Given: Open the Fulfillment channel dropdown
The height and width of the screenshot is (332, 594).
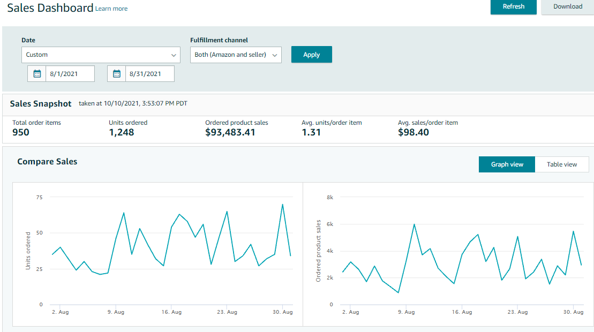Looking at the screenshot, I should click(x=236, y=55).
